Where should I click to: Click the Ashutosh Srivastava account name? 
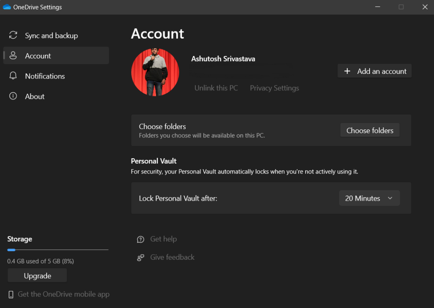coord(223,59)
